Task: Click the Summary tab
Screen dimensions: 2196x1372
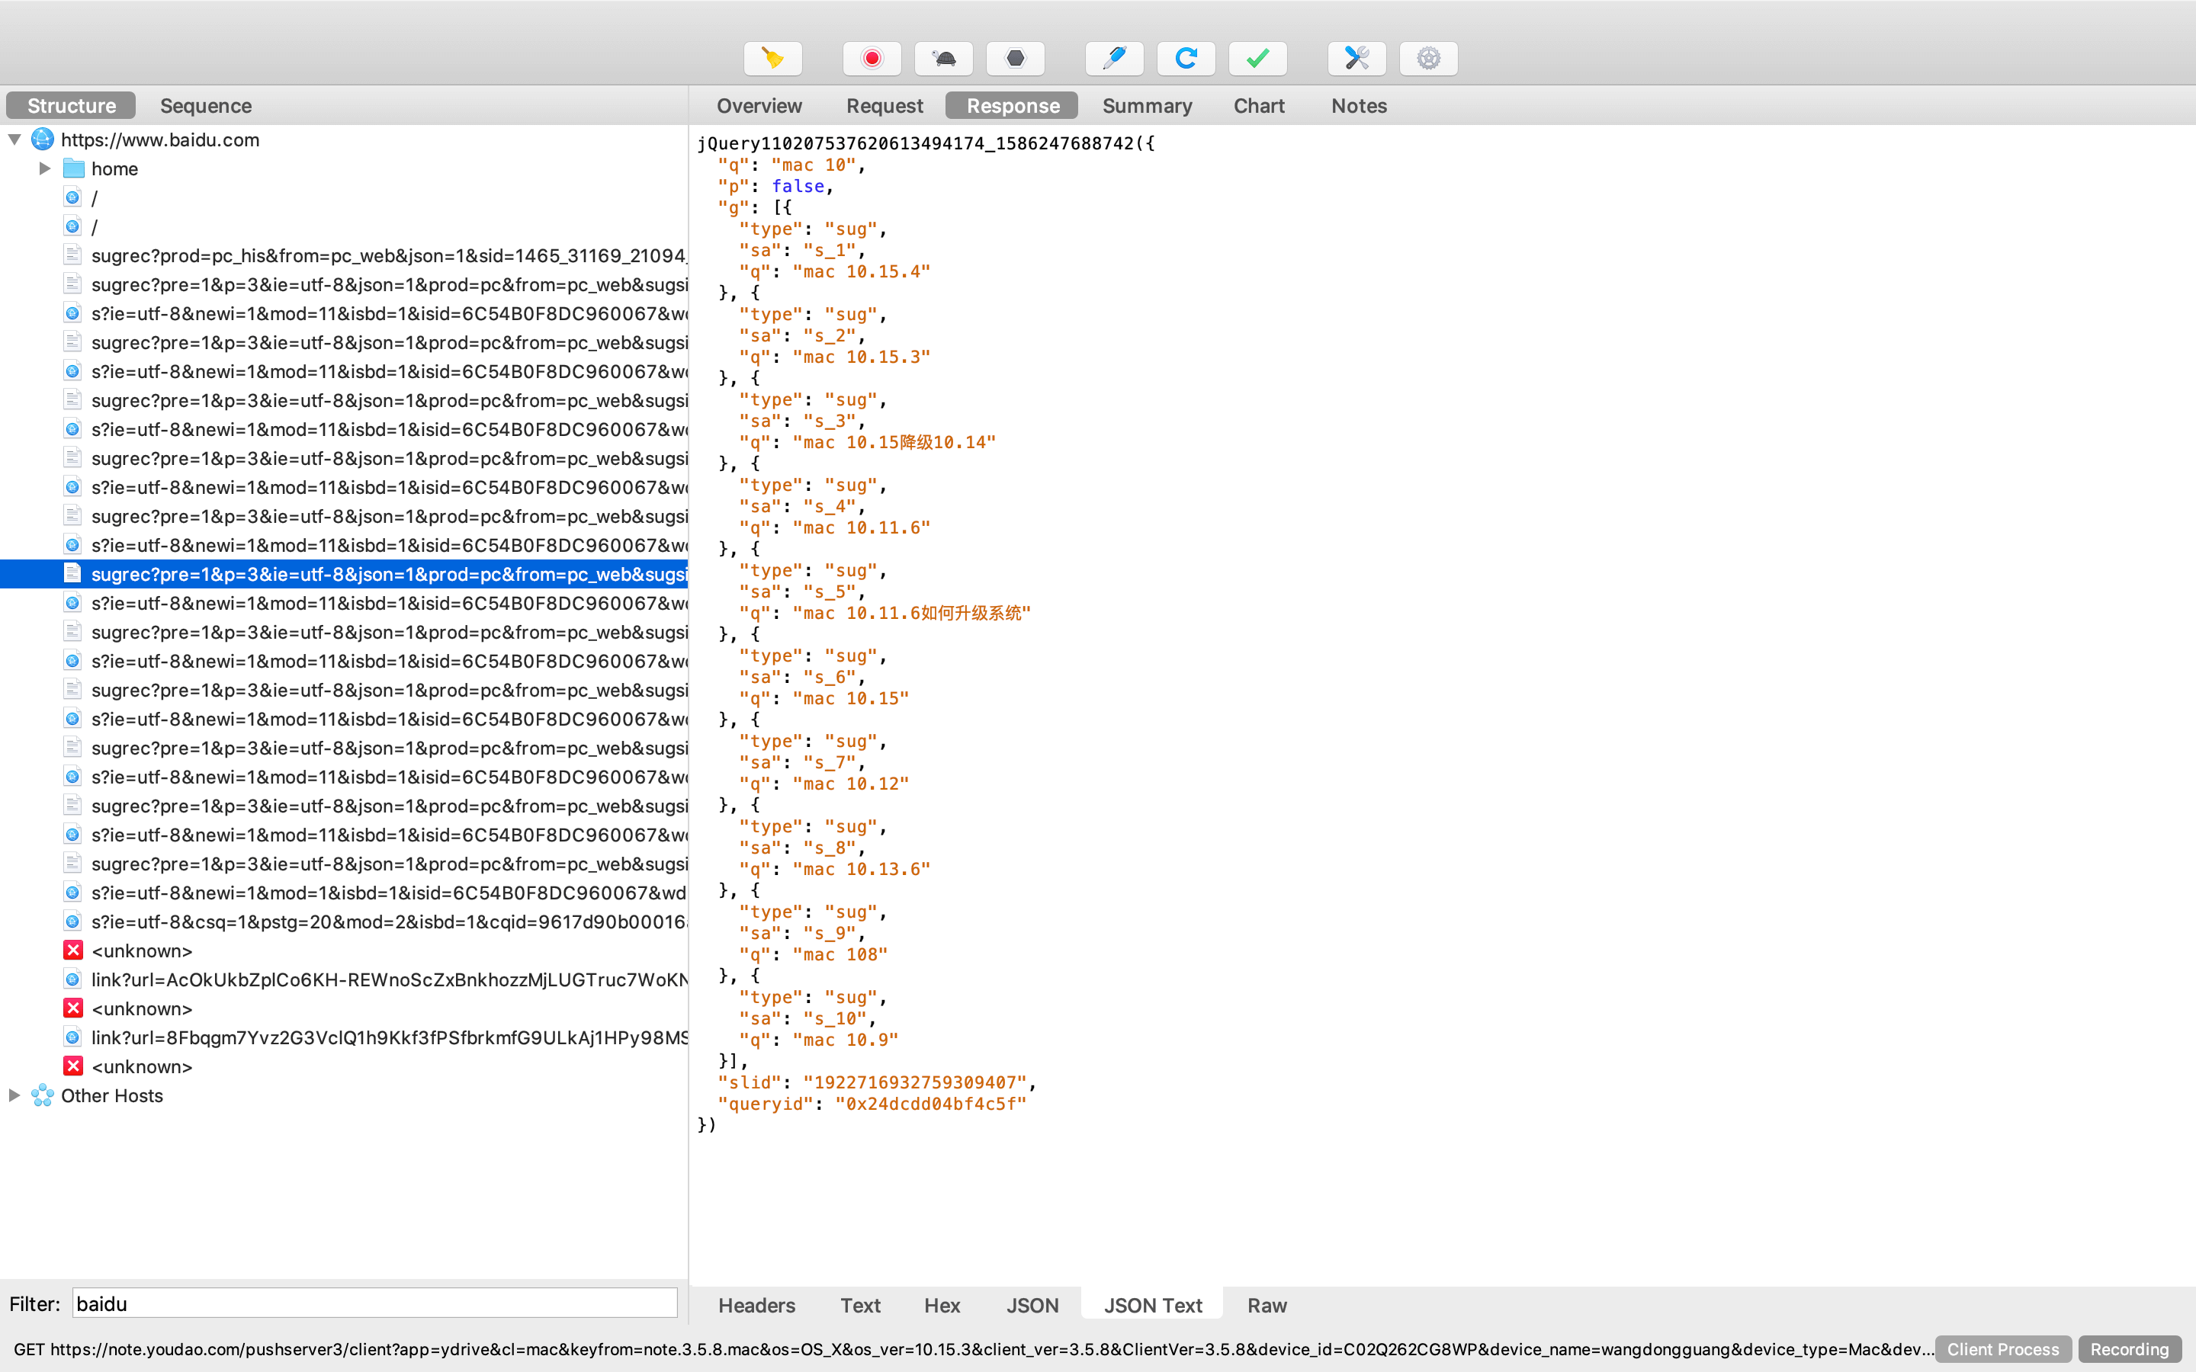Action: [x=1145, y=106]
